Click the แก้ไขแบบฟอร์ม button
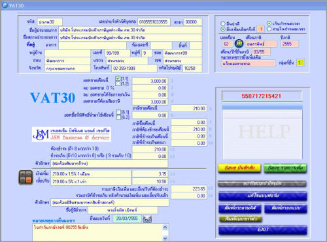Image resolution: width=327 pixels, height=242 pixels. [263, 196]
